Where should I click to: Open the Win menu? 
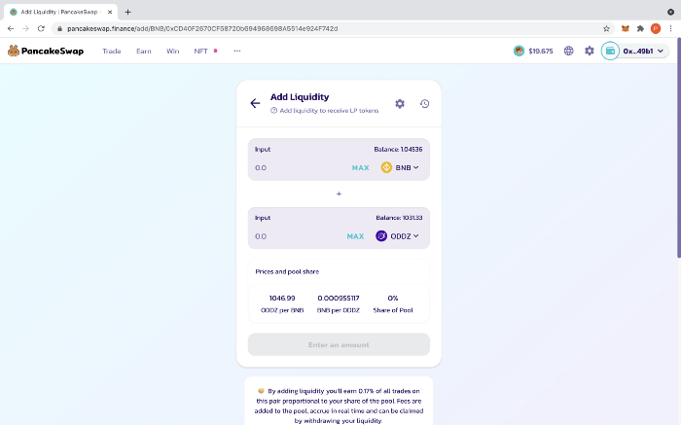173,51
